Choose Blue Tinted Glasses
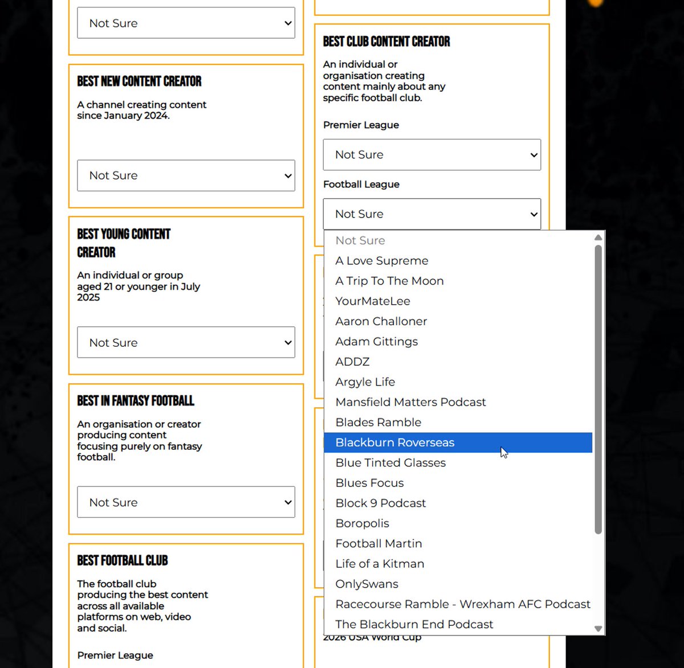The width and height of the screenshot is (684, 668). (x=458, y=463)
